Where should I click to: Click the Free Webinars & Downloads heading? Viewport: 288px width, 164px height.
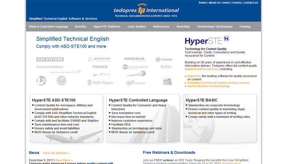169,153
